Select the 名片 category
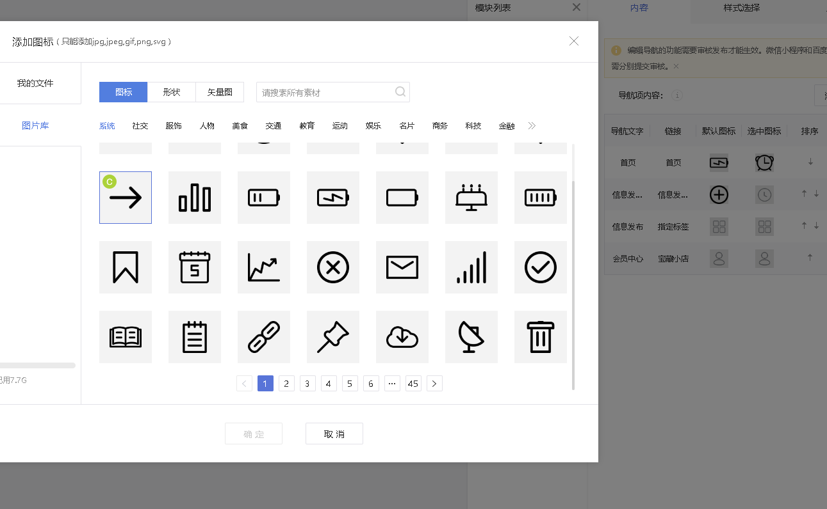The height and width of the screenshot is (509, 827). pyautogui.click(x=407, y=126)
